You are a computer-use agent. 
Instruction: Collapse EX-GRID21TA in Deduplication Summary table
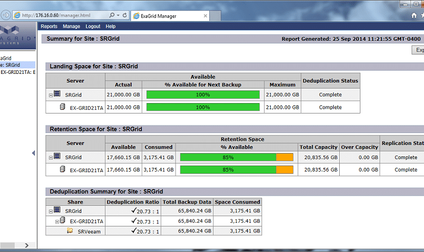(x=57, y=222)
